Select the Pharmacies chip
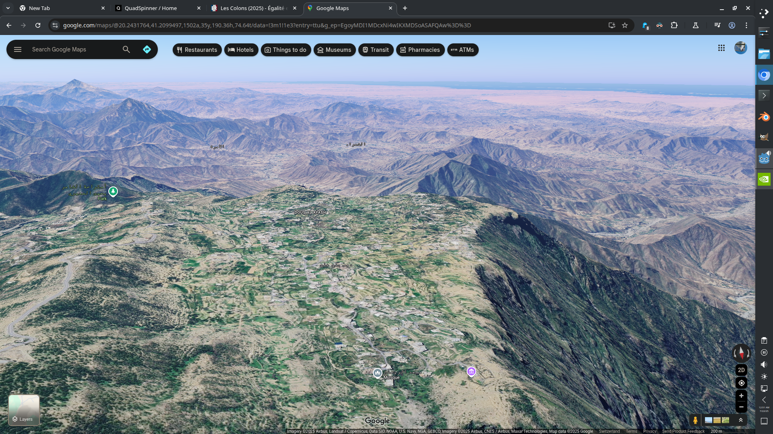773x434 pixels. [420, 50]
